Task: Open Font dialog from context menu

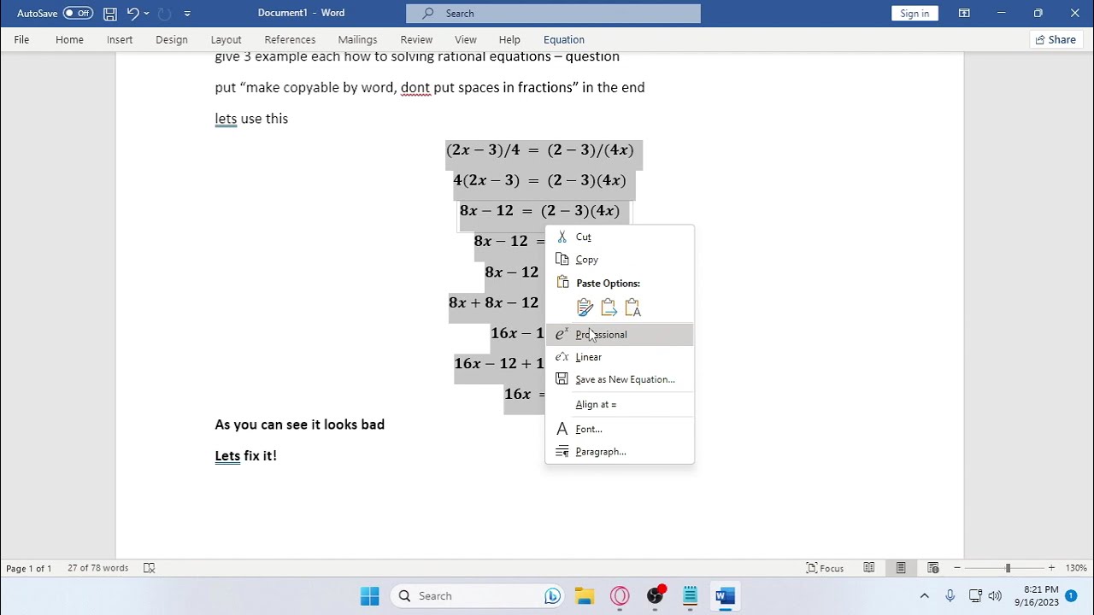Action: pos(620,429)
